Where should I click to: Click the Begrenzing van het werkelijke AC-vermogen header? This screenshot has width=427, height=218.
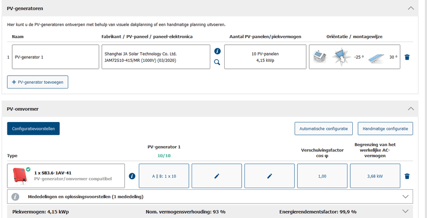[x=375, y=150]
